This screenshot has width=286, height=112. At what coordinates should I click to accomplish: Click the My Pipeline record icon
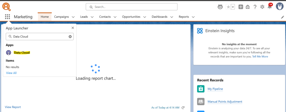(x=201, y=89)
